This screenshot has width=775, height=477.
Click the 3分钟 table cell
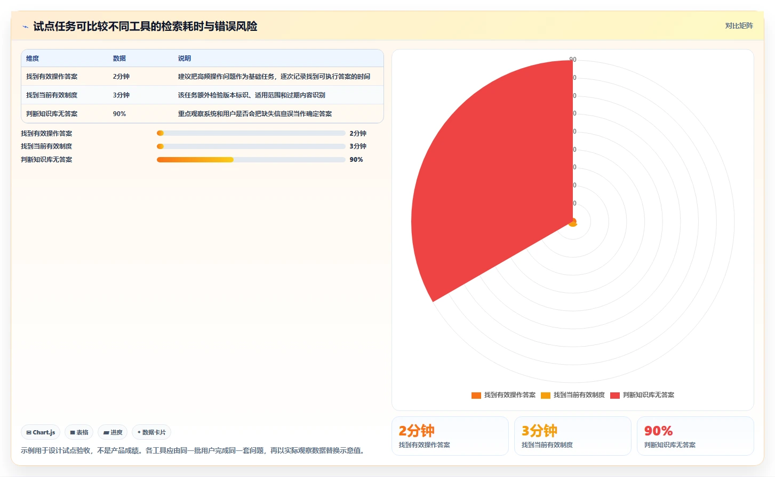pos(121,95)
